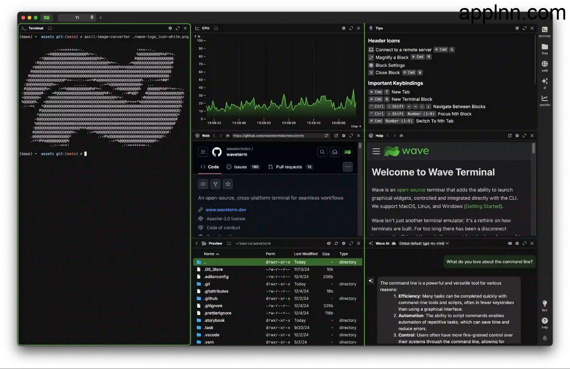Open the ai widget in the right sidebar
The height and width of the screenshot is (369, 570).
[x=545, y=83]
